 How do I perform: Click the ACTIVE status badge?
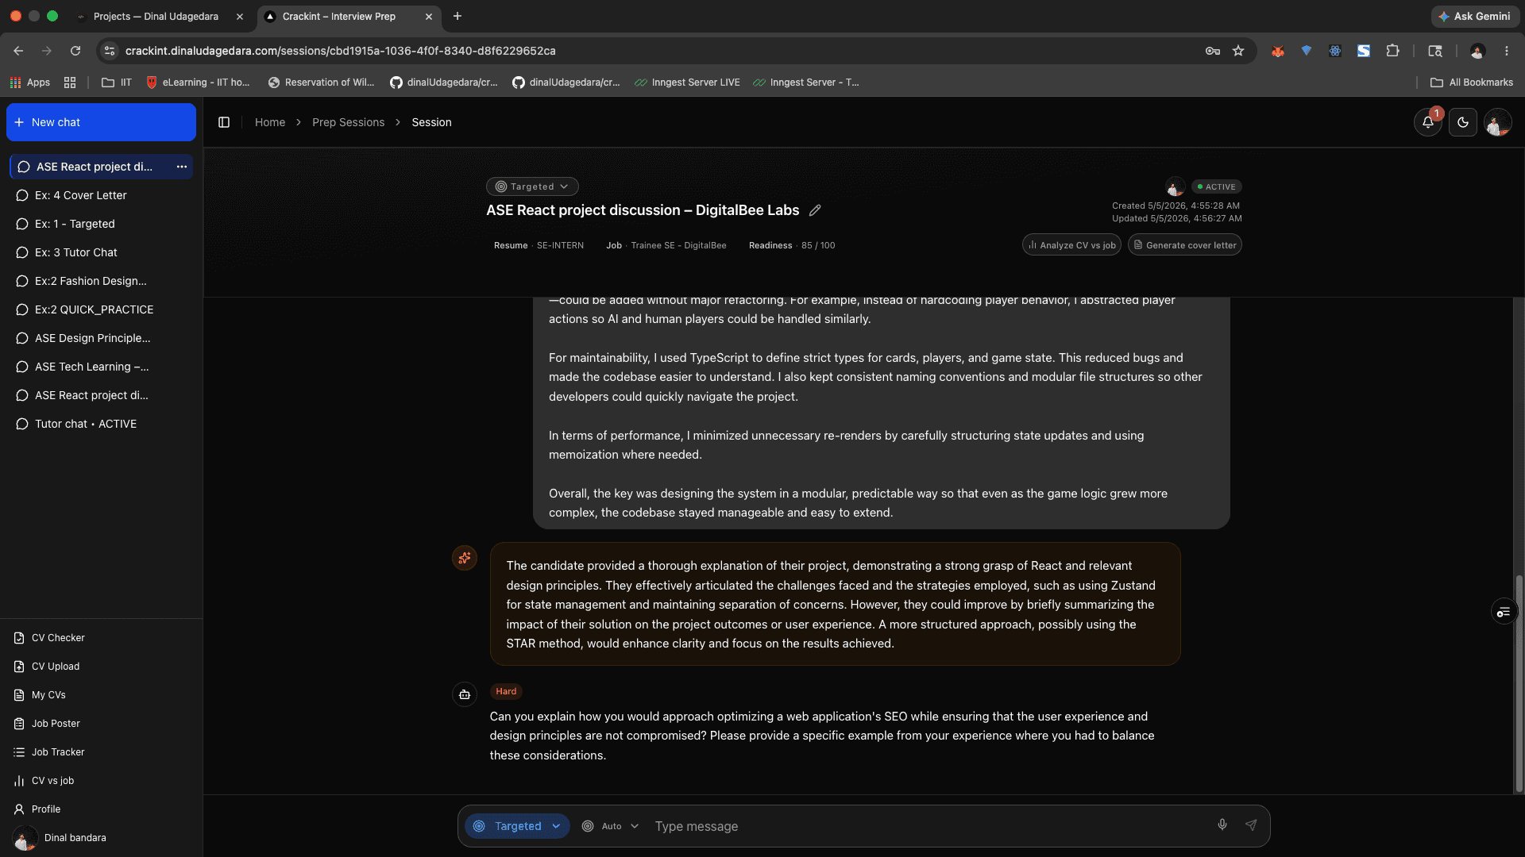pos(1216,186)
